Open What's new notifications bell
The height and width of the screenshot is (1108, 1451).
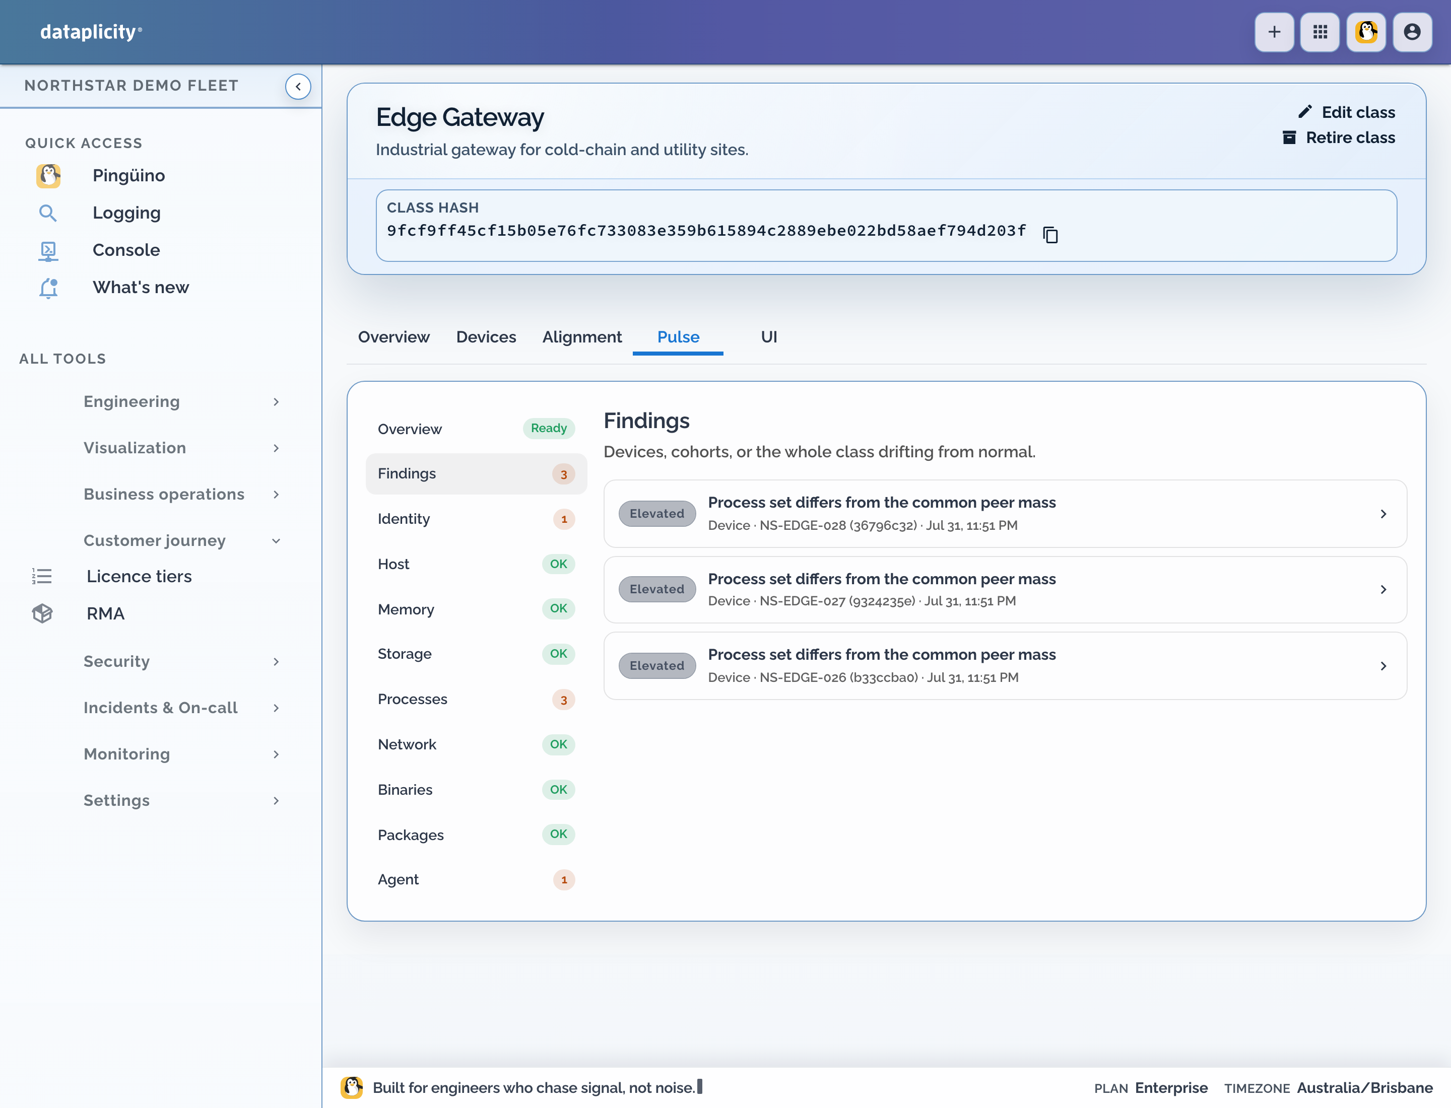tap(47, 288)
